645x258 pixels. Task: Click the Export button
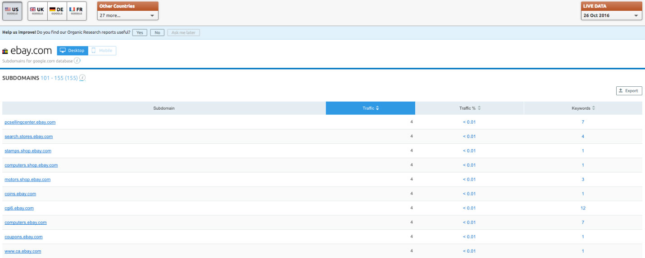pyautogui.click(x=629, y=91)
